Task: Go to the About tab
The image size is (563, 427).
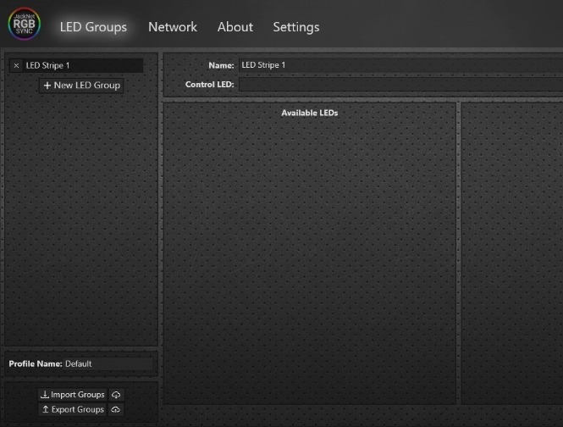Action: coord(235,27)
